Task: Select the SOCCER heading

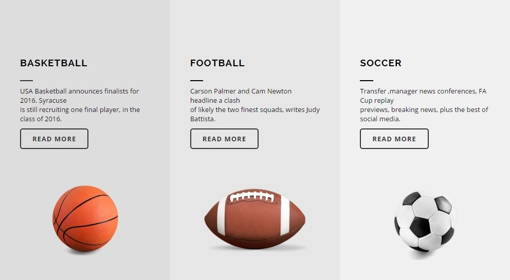Action: (x=380, y=63)
